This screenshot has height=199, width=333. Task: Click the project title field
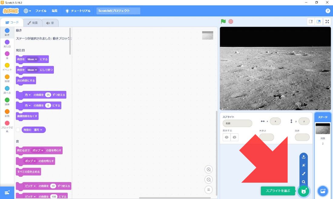(118, 11)
